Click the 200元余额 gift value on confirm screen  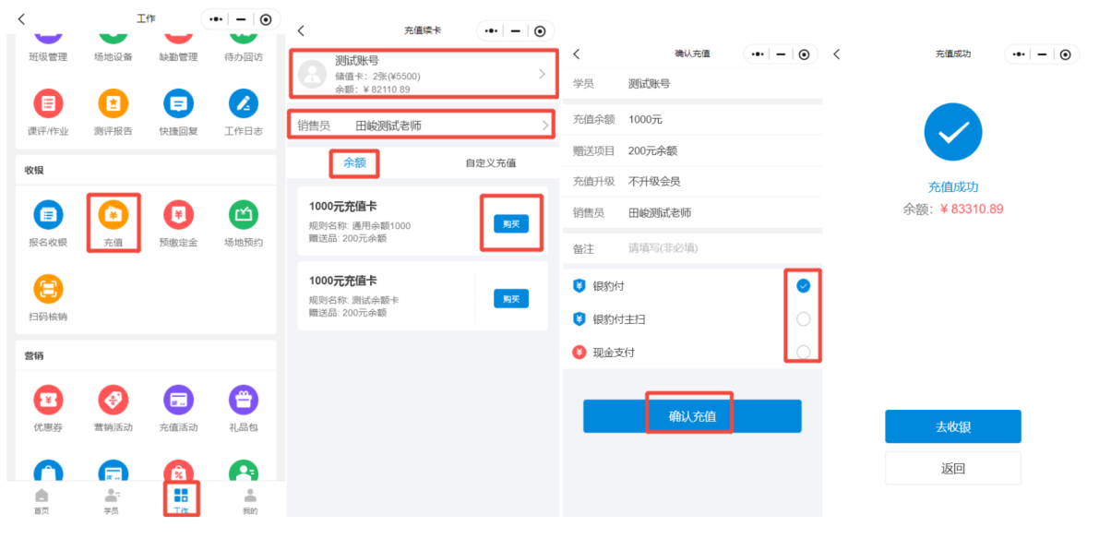[652, 150]
